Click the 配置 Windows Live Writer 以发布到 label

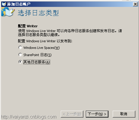tap(45, 41)
